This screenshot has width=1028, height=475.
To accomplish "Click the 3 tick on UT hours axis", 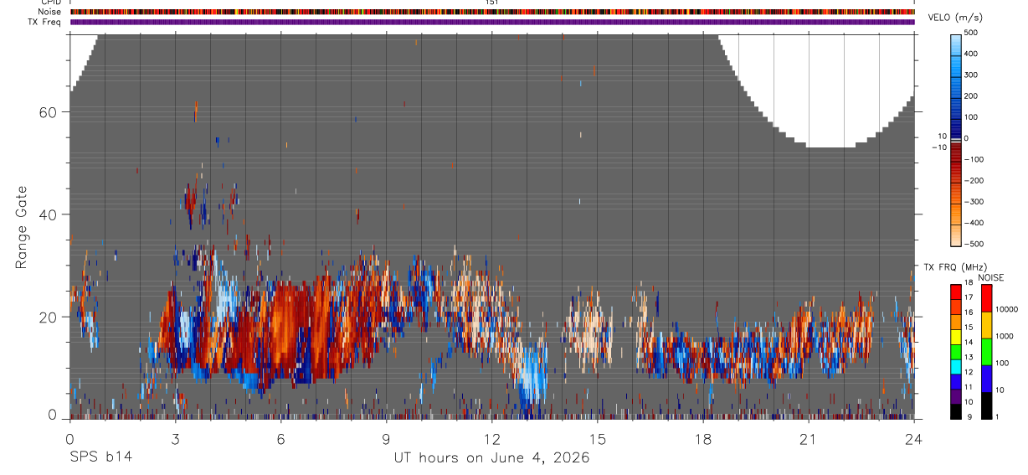I will pos(176,438).
